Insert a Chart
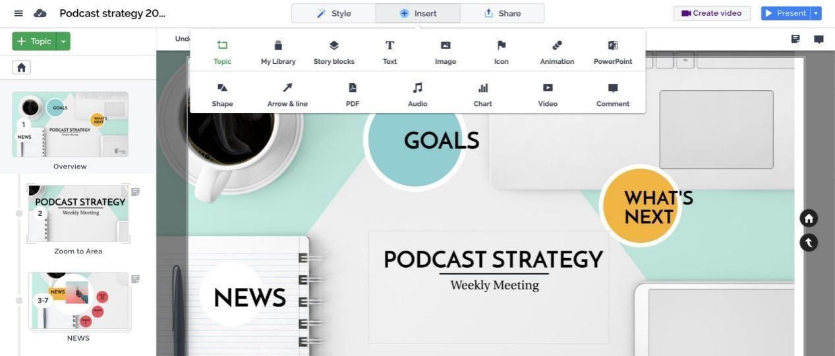835x356 pixels. pos(482,95)
